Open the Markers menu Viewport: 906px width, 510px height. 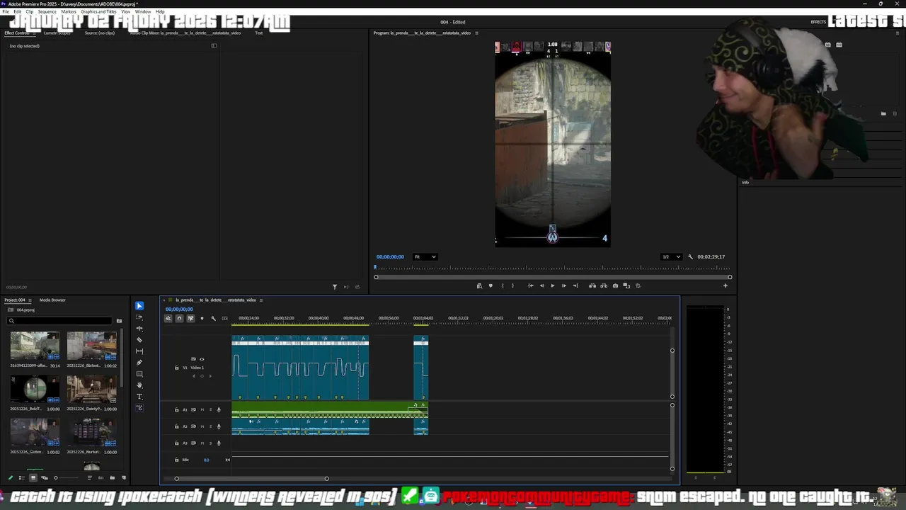pyautogui.click(x=69, y=12)
